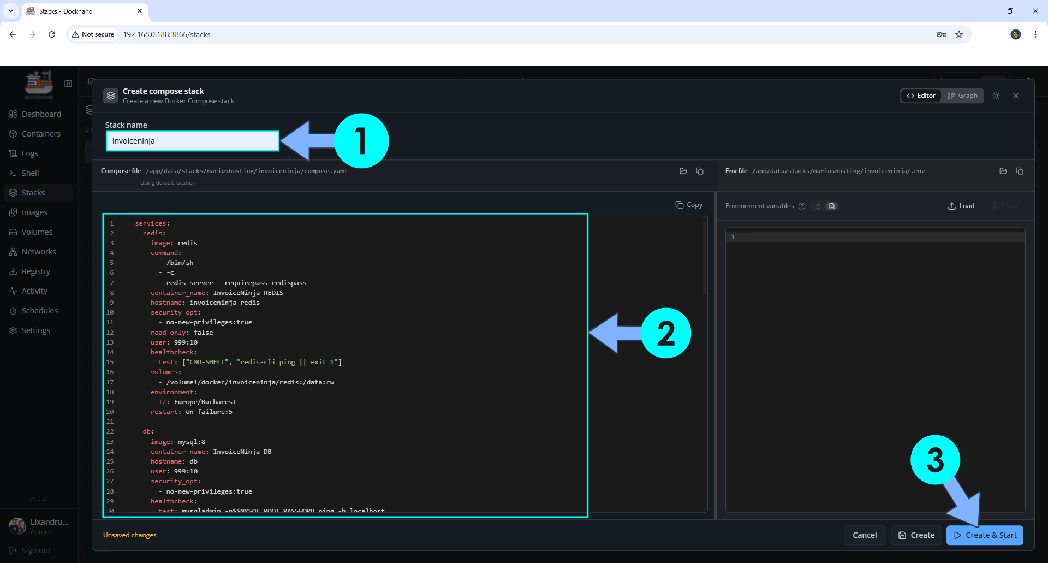Focus the Stack name input field
The image size is (1048, 563).
pyautogui.click(x=193, y=141)
